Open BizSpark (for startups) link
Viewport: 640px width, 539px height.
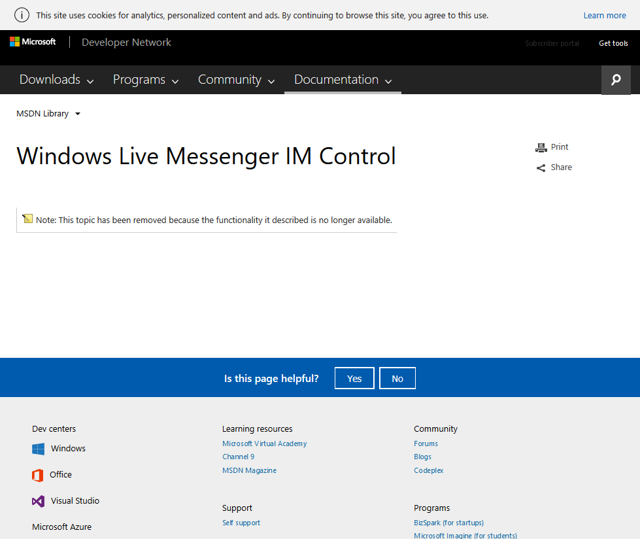(448, 523)
